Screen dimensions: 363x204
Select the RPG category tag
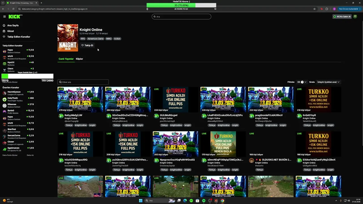coord(83,39)
